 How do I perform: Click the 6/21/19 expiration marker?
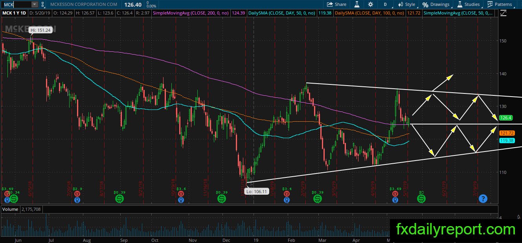pos(444,188)
